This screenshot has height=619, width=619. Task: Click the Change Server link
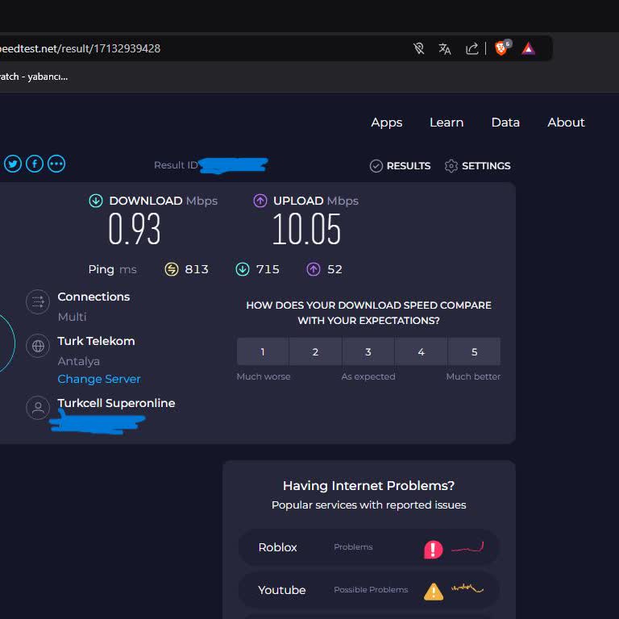tap(99, 379)
